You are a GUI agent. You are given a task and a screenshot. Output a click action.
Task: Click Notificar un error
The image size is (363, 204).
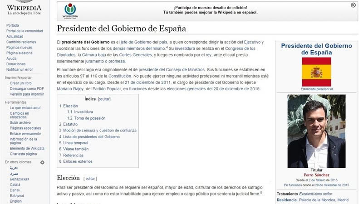click(x=20, y=70)
